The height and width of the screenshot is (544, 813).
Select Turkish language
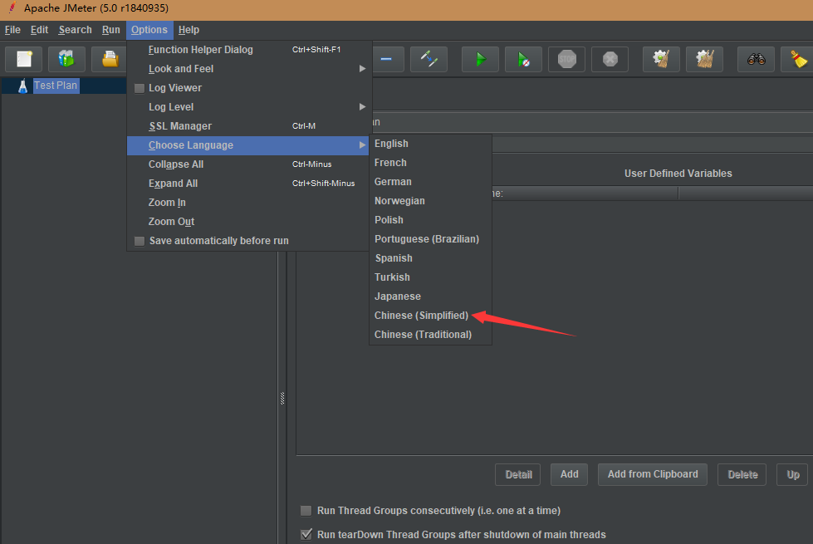click(430, 277)
